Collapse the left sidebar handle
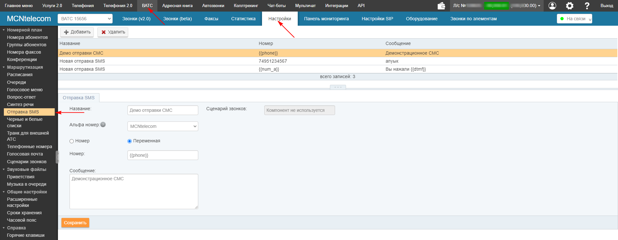This screenshot has height=240, width=618. [x=57, y=157]
